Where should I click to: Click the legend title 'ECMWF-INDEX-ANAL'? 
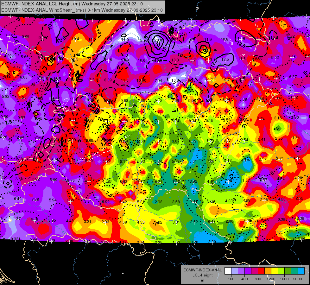click(202, 270)
